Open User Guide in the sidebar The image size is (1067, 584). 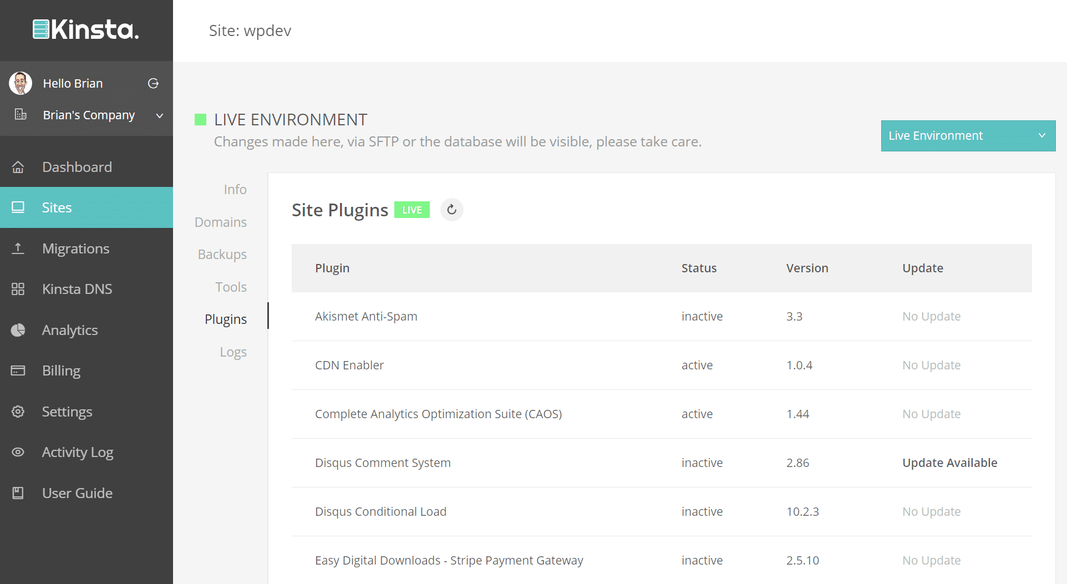pos(87,493)
